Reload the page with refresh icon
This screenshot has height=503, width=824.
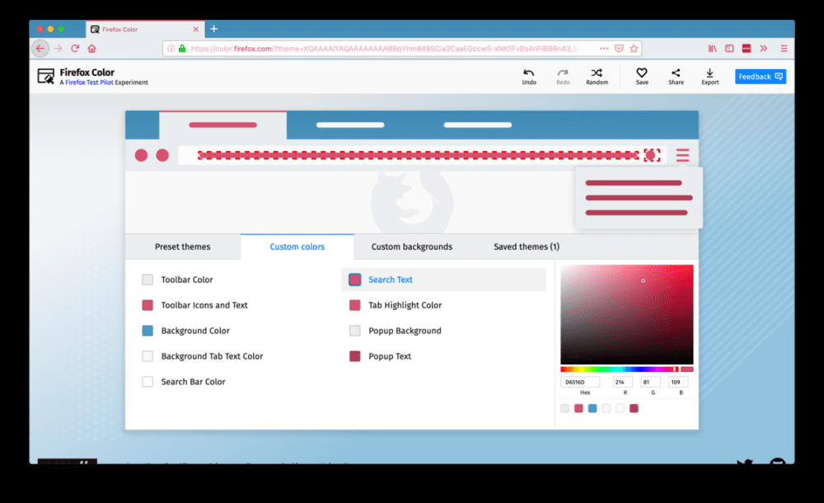75,49
